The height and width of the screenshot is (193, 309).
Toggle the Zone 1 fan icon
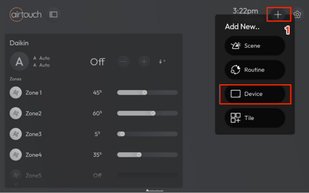[x=16, y=93]
